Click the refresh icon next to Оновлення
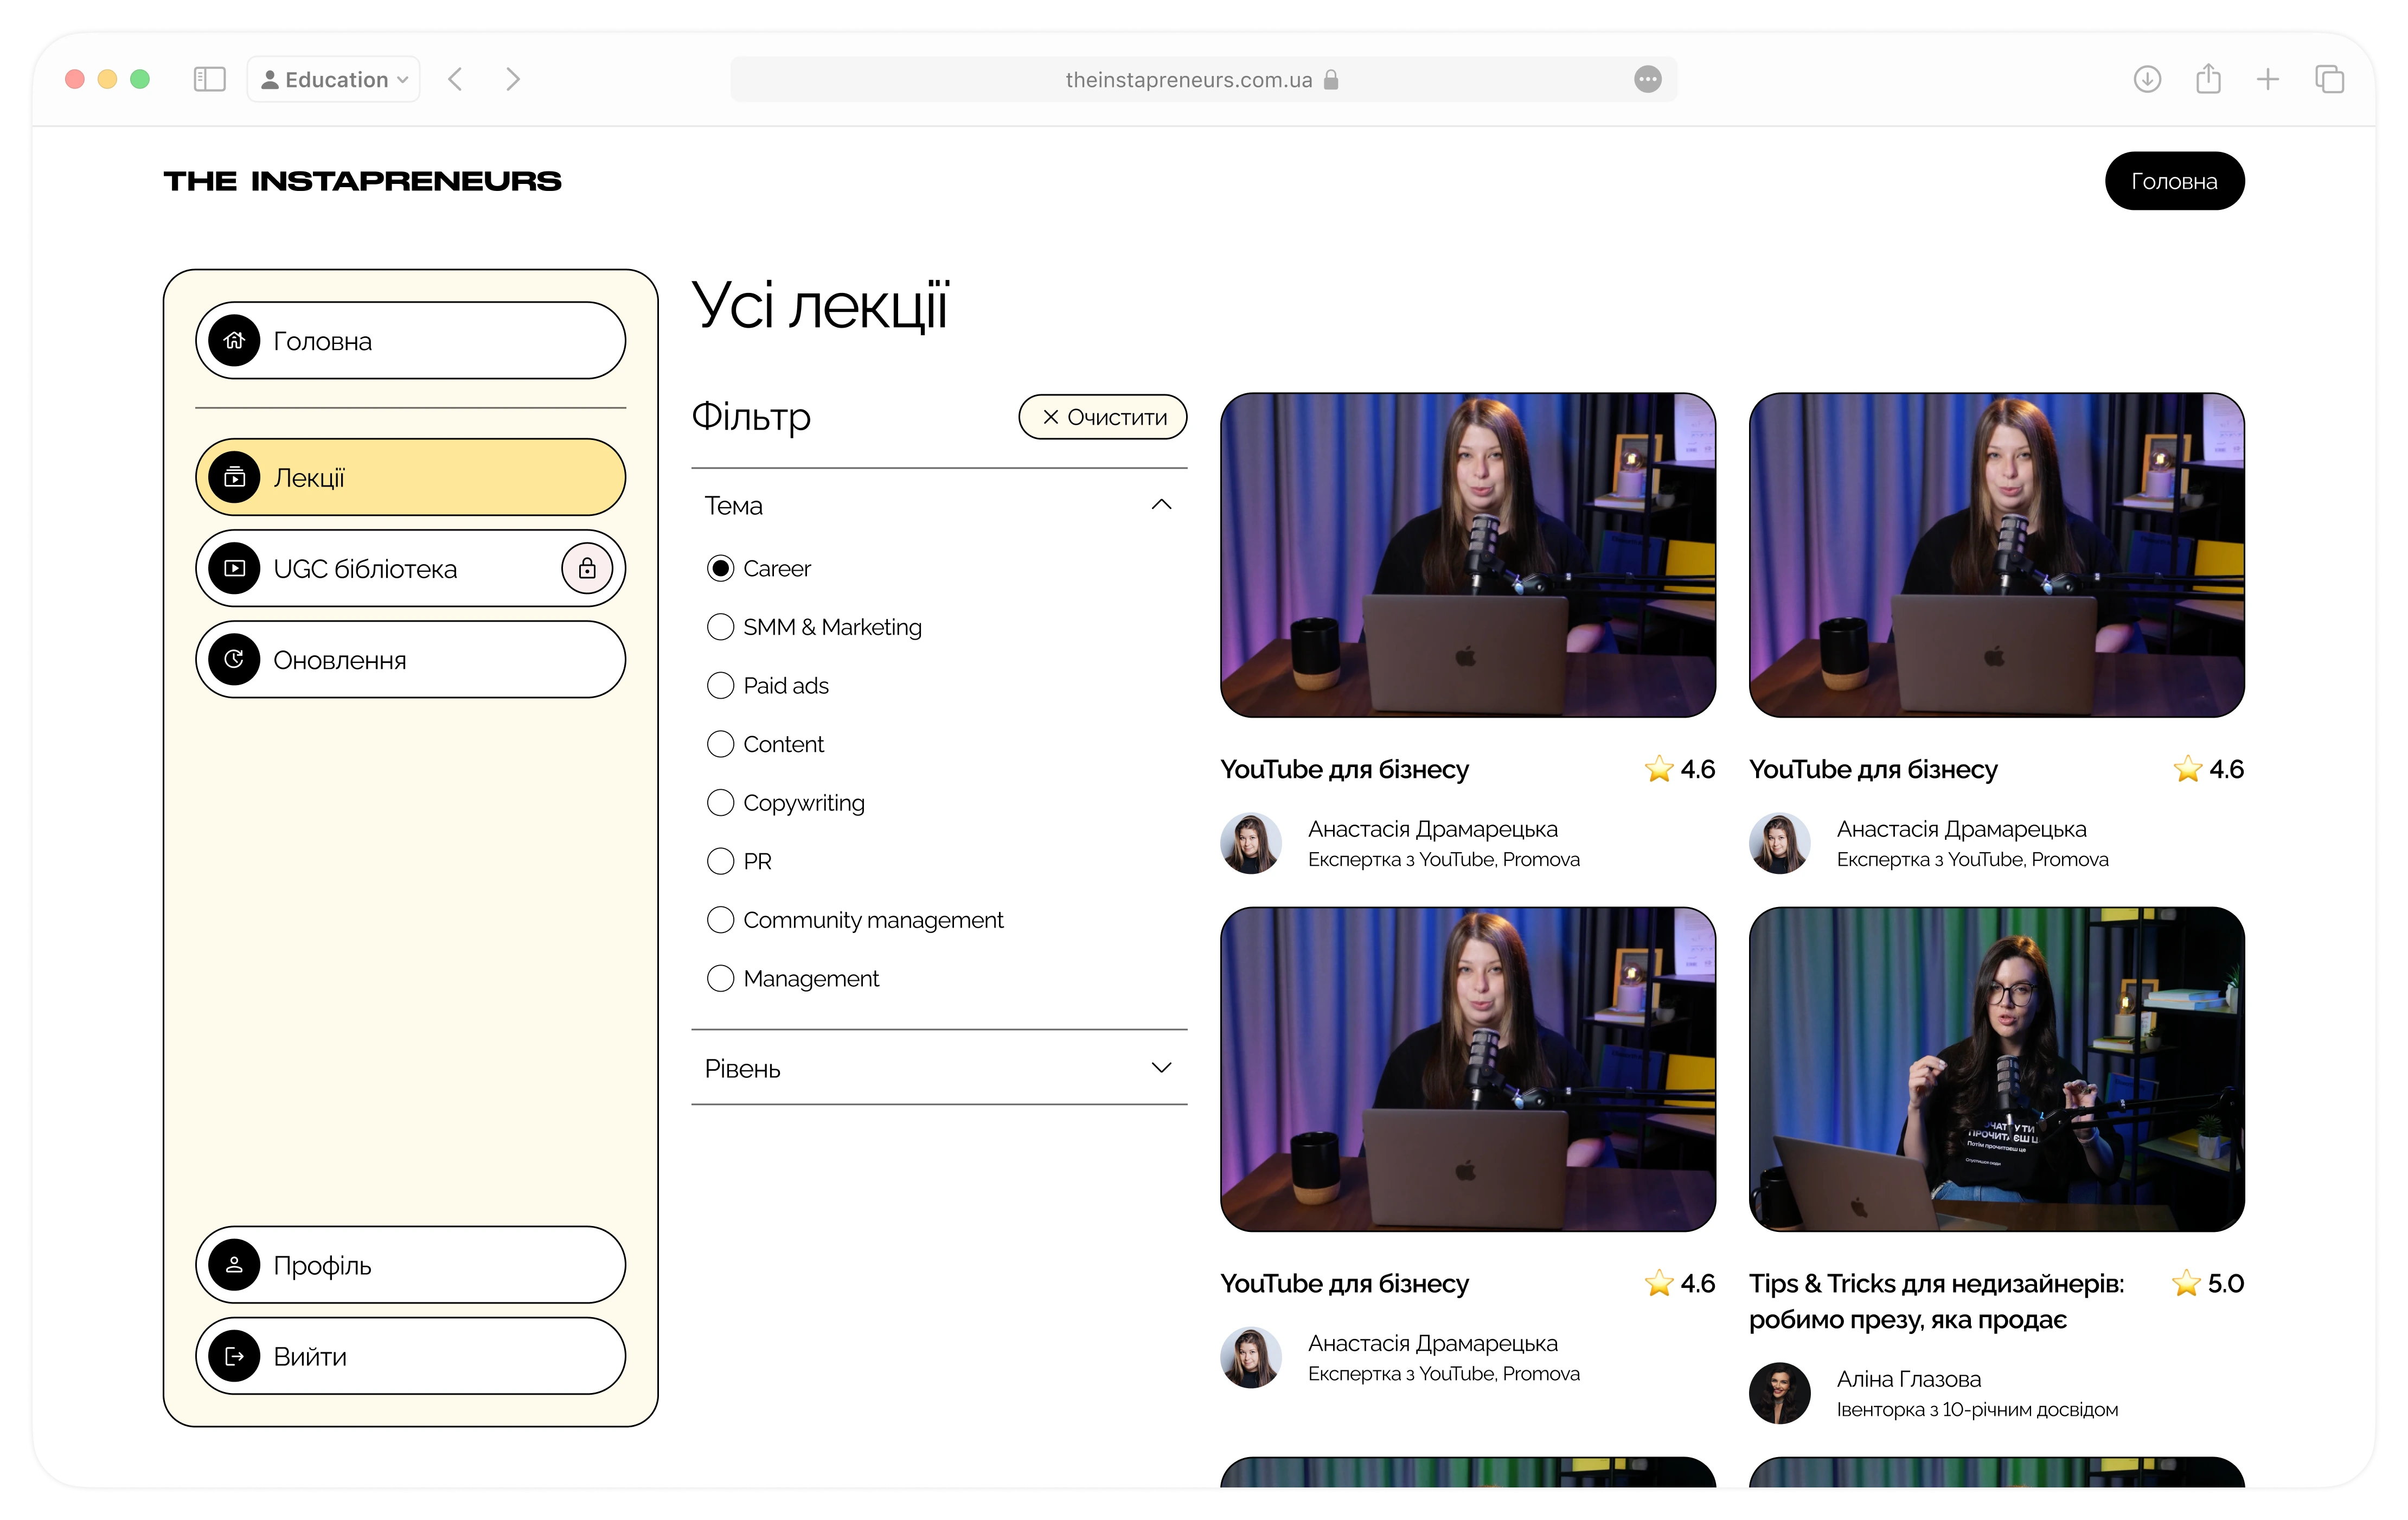 click(x=234, y=659)
